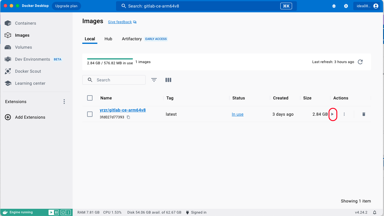This screenshot has width=384, height=216.
Task: Click the Docker whale icon in status bar
Action: click(5, 212)
